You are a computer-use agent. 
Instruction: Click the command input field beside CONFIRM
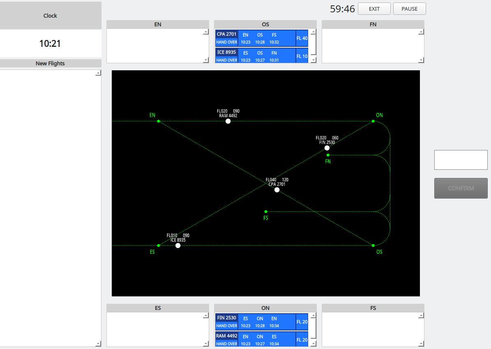coord(461,159)
